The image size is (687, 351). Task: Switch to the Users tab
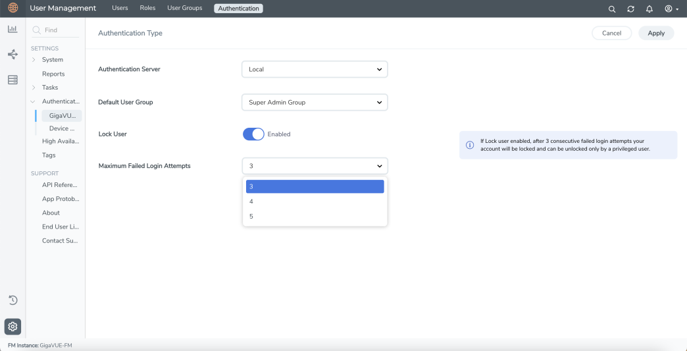click(120, 8)
